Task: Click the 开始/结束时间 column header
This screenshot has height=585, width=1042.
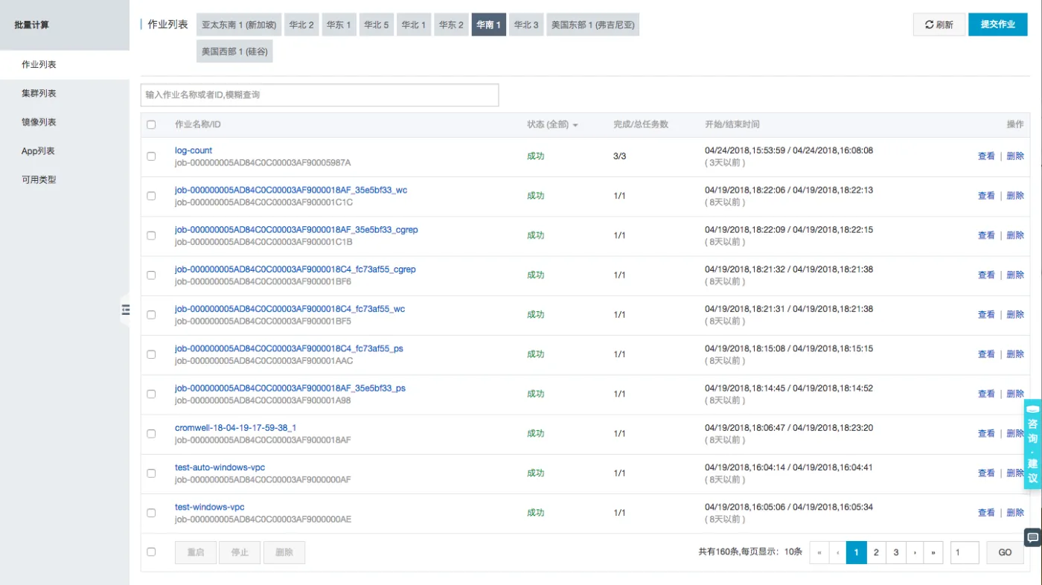Action: click(732, 124)
